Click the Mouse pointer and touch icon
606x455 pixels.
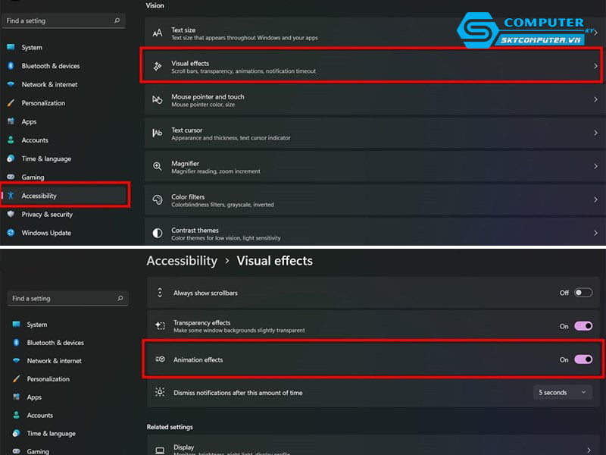[x=158, y=100]
